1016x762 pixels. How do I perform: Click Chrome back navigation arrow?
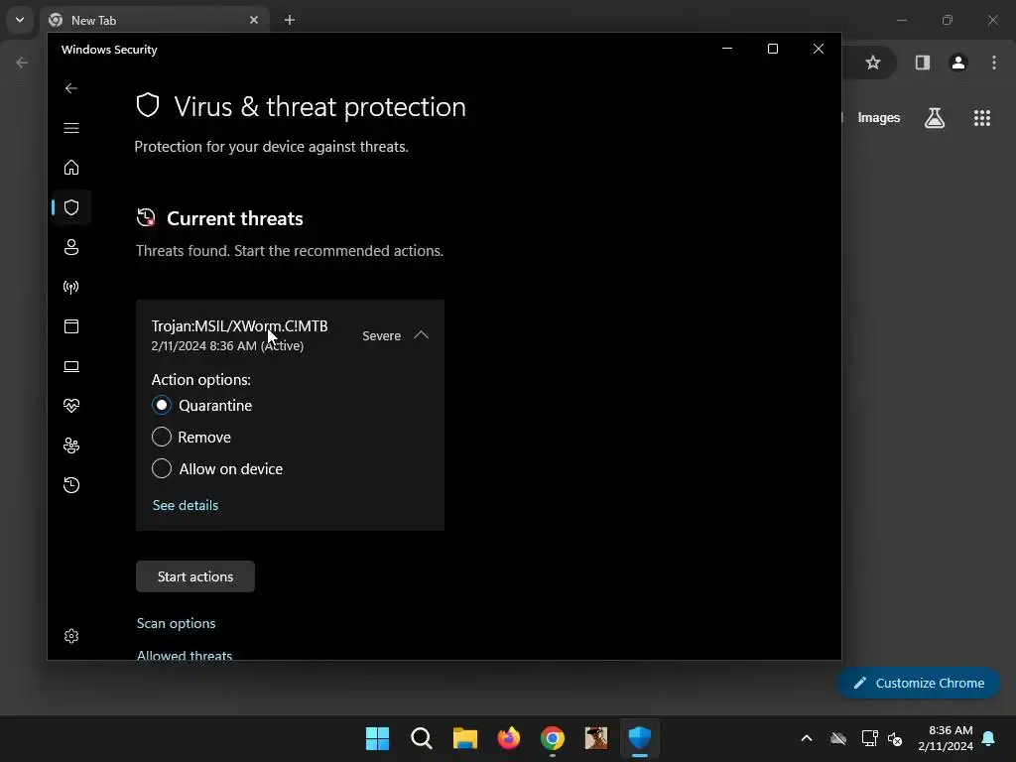click(x=22, y=63)
